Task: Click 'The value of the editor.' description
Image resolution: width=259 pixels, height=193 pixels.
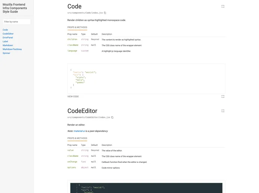Action: (112, 150)
